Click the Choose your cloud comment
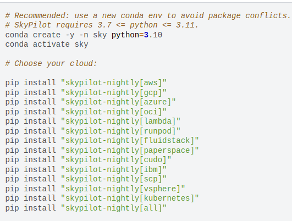Viewport: 292px width, 221px height. coord(51,64)
